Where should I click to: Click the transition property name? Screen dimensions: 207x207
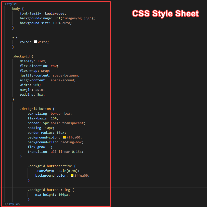pyautogui.click(x=37, y=152)
